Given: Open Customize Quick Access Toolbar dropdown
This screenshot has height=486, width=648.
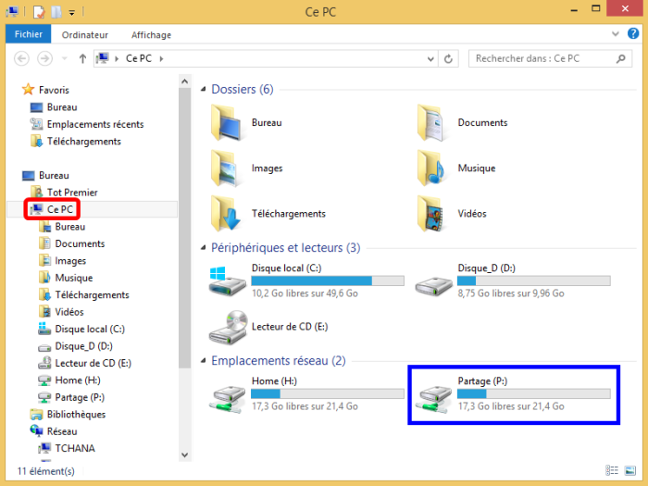Looking at the screenshot, I should [x=72, y=13].
